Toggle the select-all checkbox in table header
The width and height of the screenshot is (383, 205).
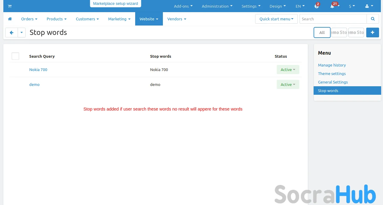pos(15,56)
